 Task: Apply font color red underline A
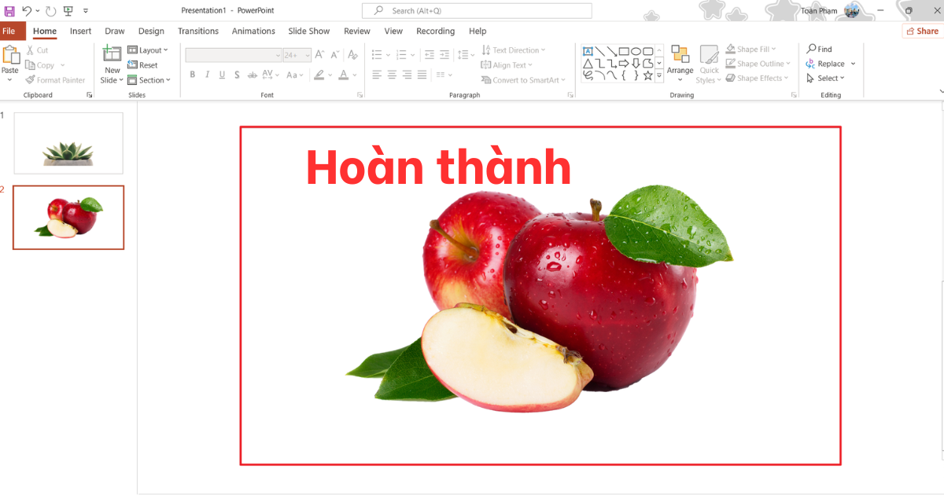tap(342, 75)
